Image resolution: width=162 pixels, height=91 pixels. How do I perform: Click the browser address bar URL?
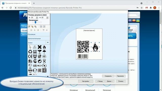50,8
